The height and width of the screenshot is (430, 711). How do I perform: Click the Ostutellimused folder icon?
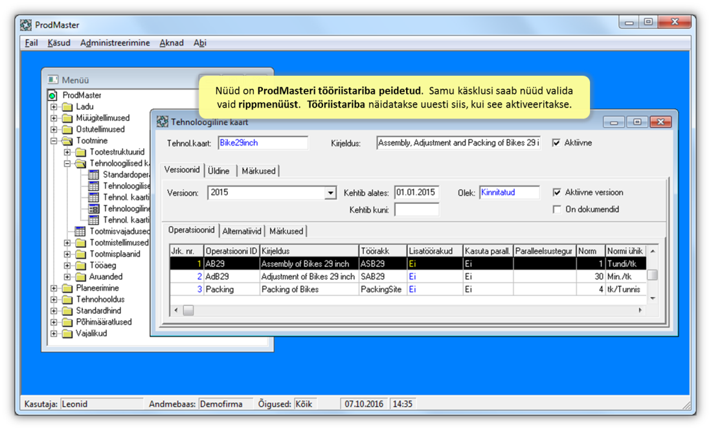67,130
